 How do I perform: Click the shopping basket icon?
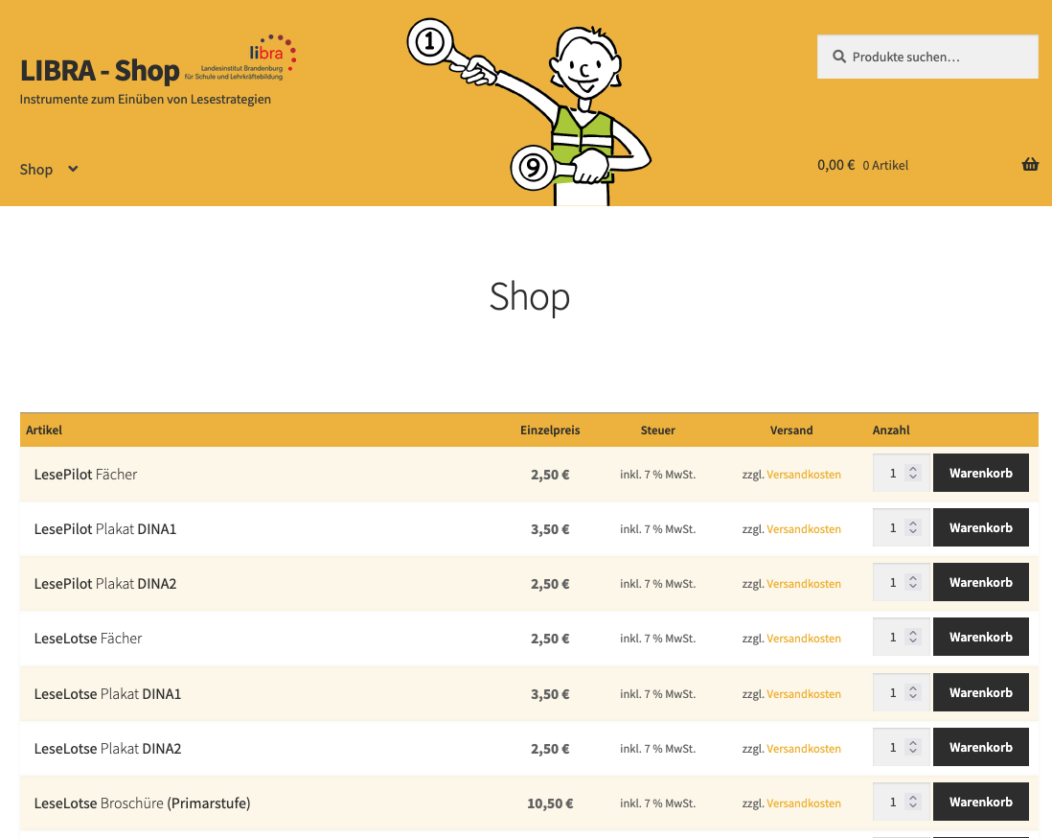(1030, 165)
